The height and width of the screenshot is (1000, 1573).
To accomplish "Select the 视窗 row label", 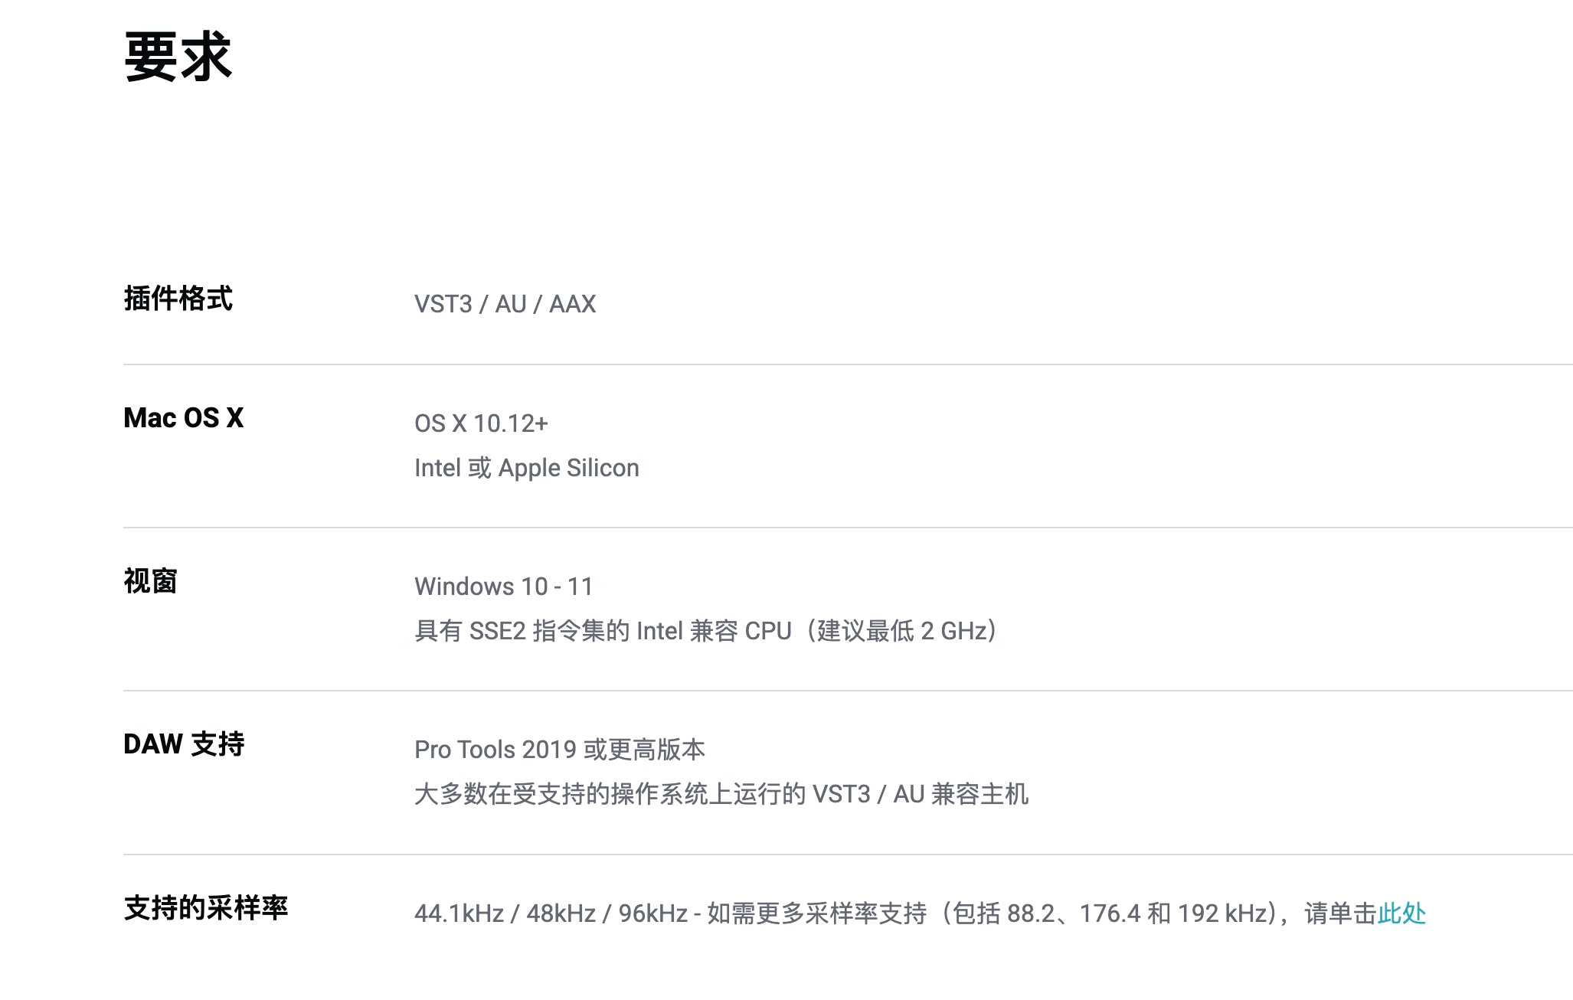I will click(x=150, y=580).
